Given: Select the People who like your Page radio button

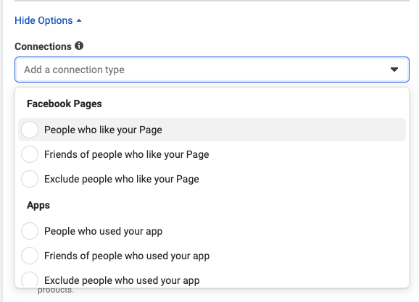Looking at the screenshot, I should point(30,130).
